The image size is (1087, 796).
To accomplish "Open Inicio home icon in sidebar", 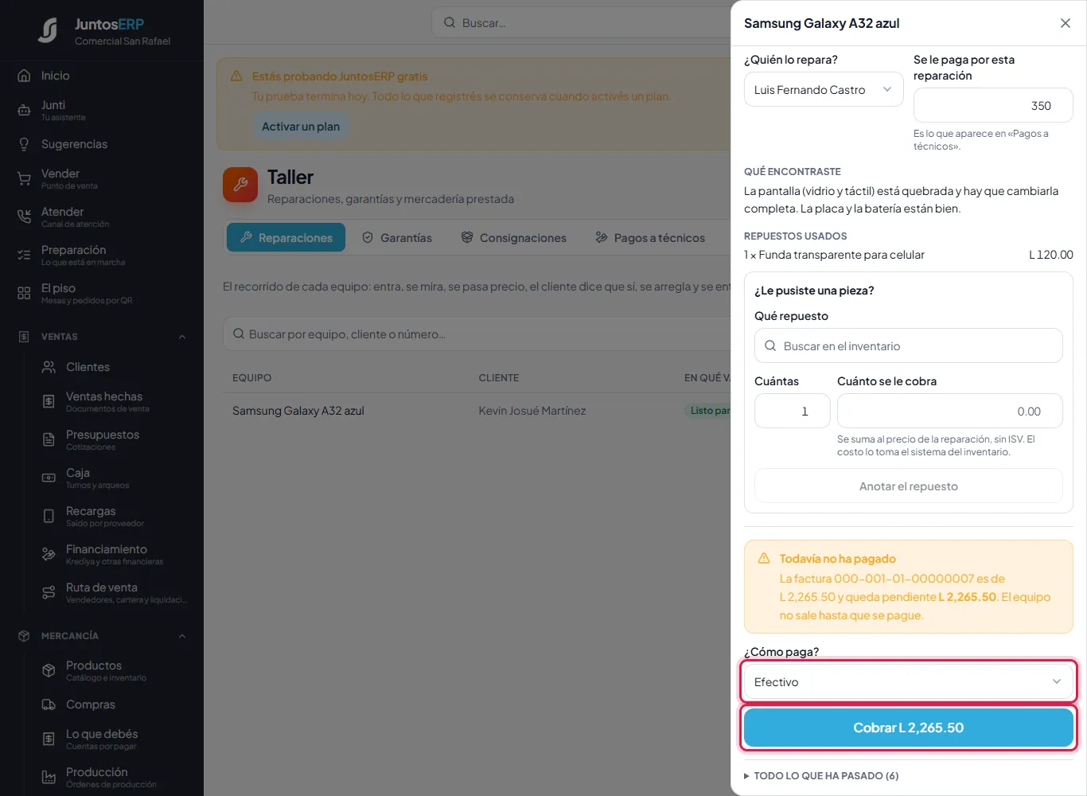I will [24, 76].
